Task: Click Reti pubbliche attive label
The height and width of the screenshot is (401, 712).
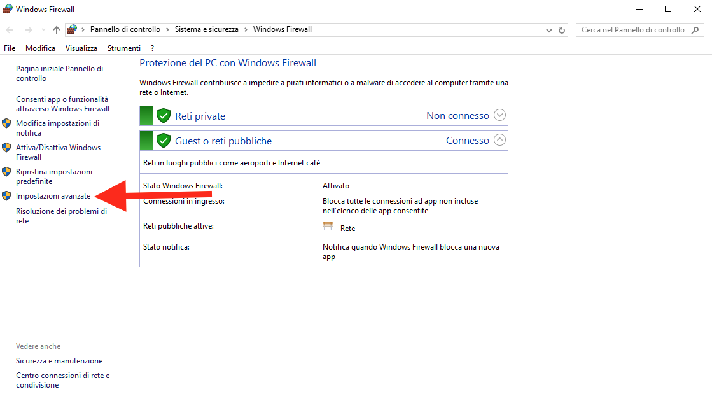Action: (x=178, y=226)
